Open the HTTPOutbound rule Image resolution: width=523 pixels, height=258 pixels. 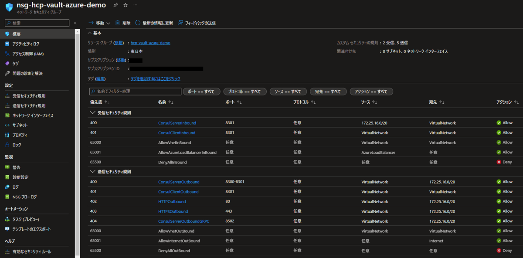172,201
